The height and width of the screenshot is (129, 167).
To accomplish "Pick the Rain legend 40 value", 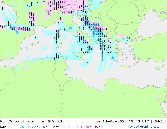I will 43,127.
